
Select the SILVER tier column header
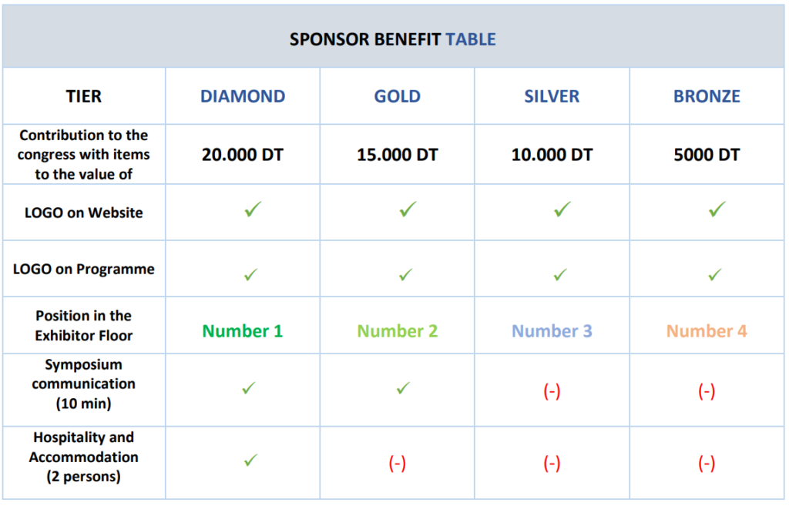(x=552, y=96)
